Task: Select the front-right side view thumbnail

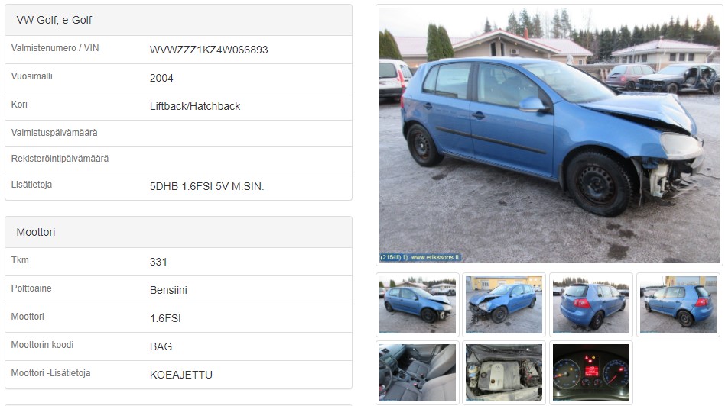Action: 418,304
